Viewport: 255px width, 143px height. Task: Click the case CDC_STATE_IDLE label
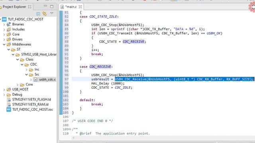99,17
